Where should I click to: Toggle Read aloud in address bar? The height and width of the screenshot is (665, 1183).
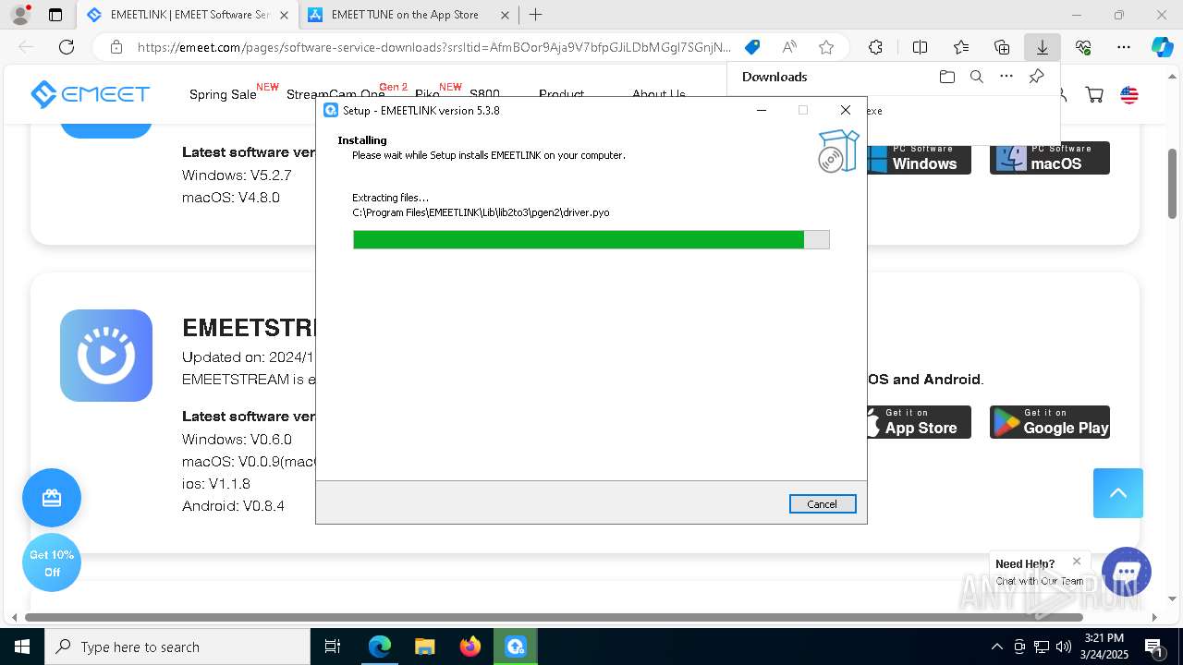pos(789,47)
